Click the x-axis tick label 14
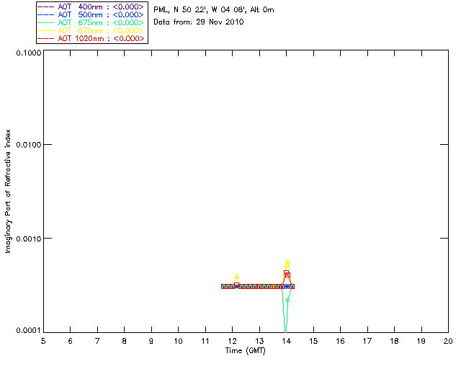 coord(287,342)
